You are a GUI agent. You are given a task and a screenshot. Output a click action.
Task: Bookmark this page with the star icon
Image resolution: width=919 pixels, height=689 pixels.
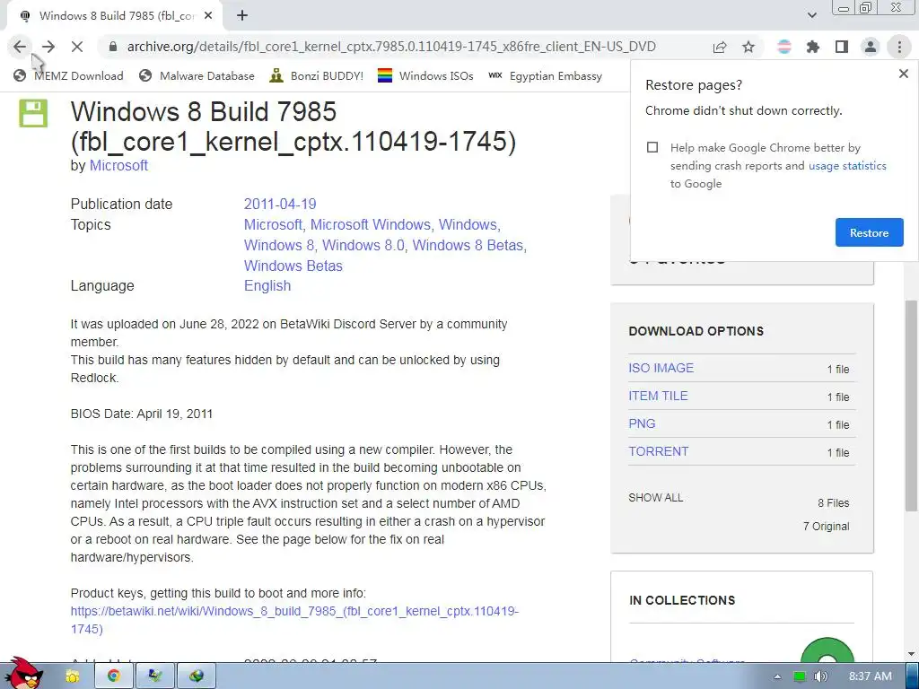point(748,47)
